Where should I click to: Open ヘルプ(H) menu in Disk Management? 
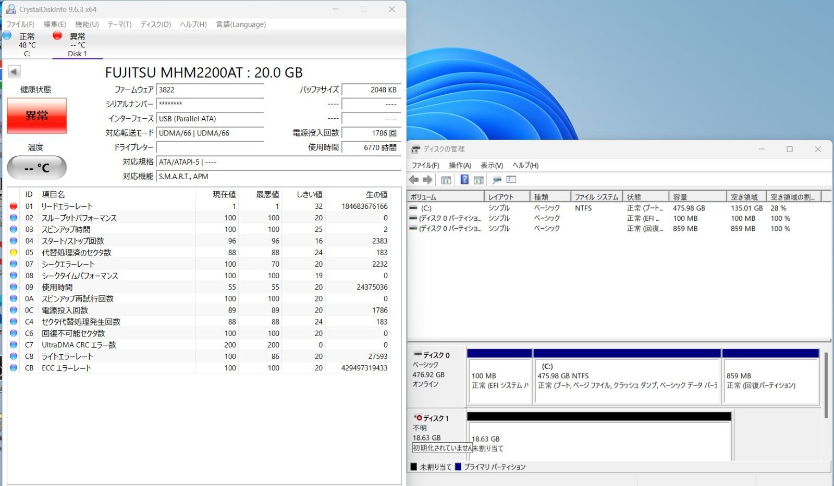click(x=525, y=165)
